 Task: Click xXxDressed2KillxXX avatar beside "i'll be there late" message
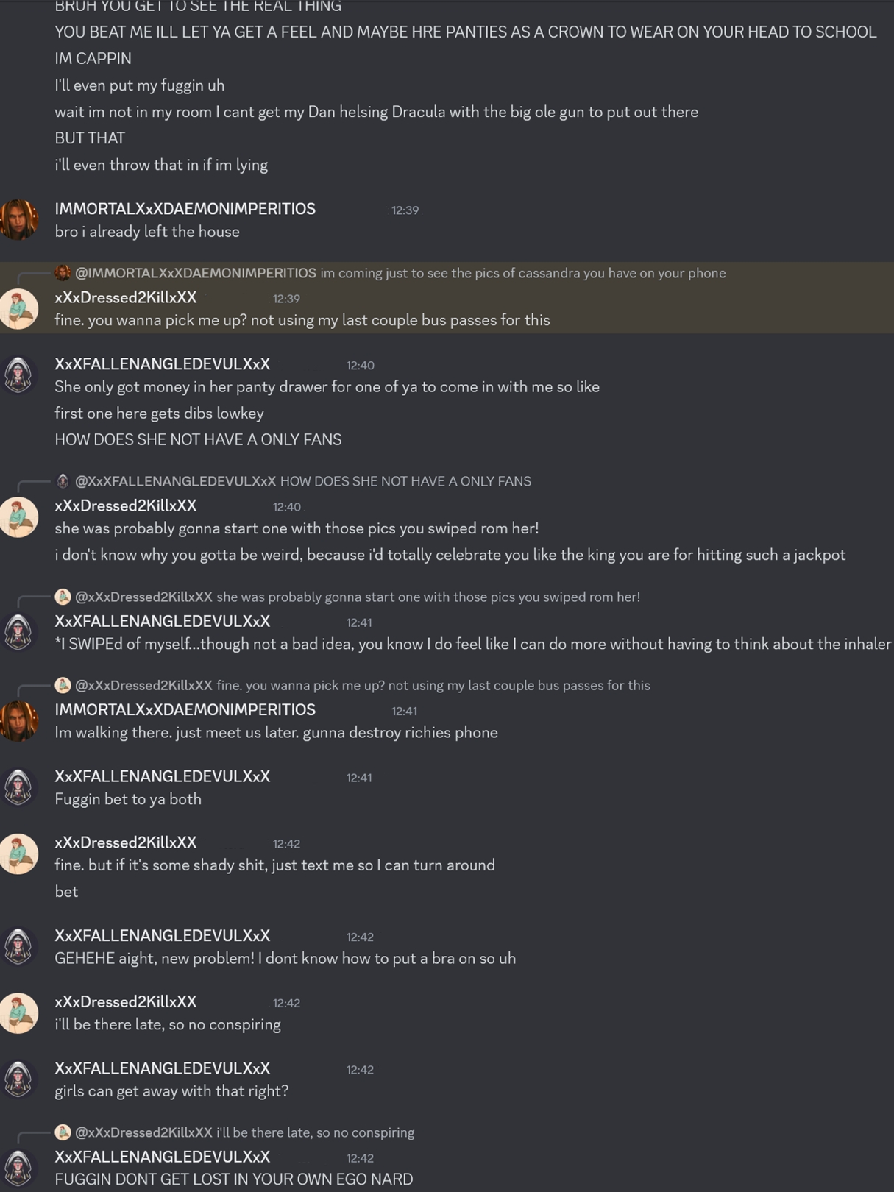pyautogui.click(x=19, y=1012)
